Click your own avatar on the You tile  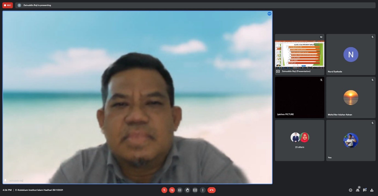tap(351, 140)
